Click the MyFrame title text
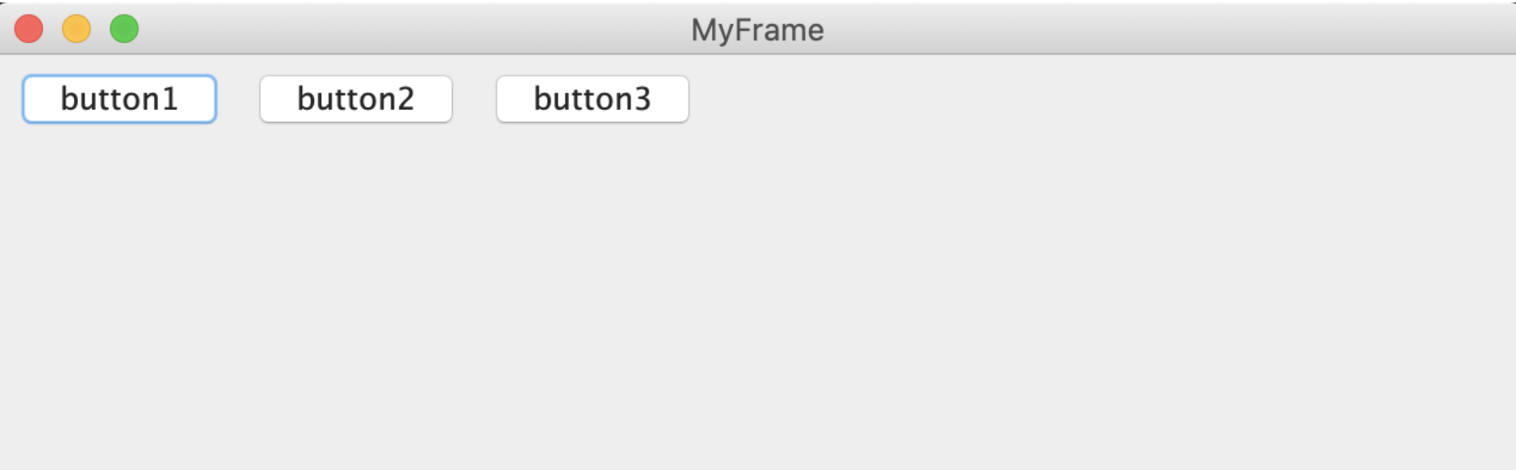 coord(757,30)
